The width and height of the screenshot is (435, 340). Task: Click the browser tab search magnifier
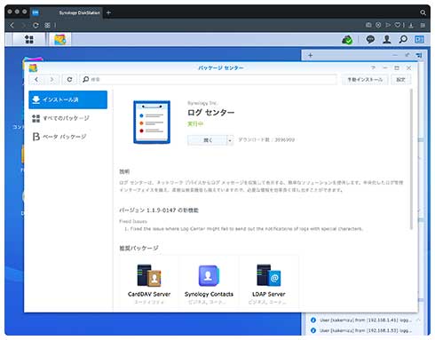click(423, 12)
